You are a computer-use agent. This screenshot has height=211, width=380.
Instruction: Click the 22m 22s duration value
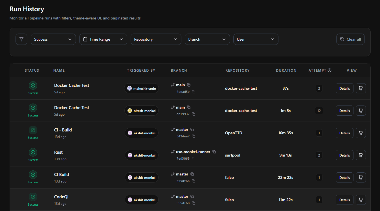click(x=285, y=177)
